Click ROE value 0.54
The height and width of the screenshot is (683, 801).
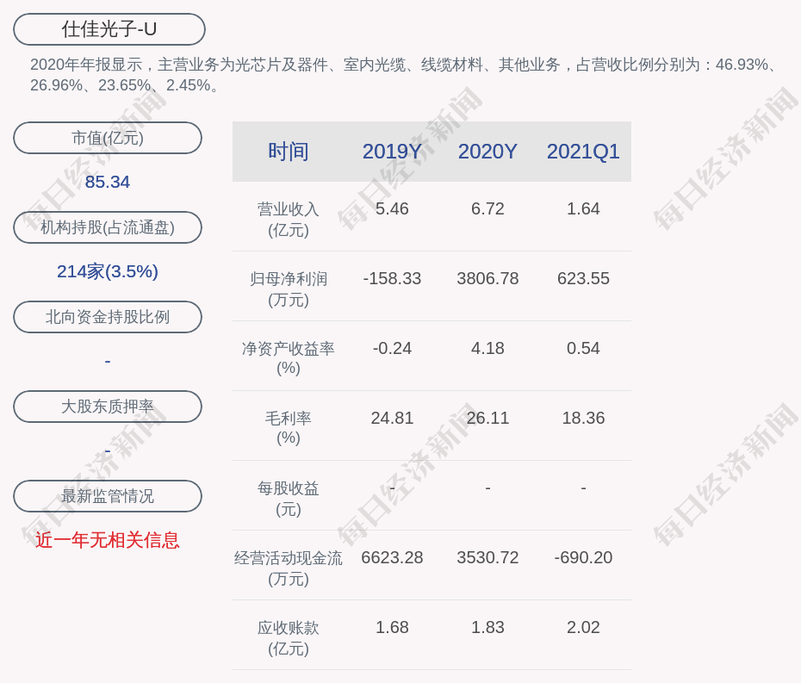[x=583, y=349]
